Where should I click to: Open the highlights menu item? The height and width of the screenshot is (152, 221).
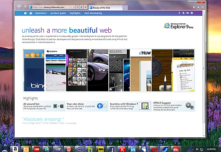75,13
